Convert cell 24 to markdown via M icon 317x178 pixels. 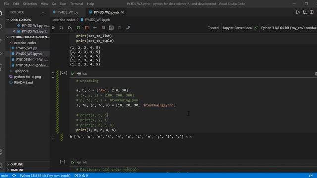pos(85,74)
